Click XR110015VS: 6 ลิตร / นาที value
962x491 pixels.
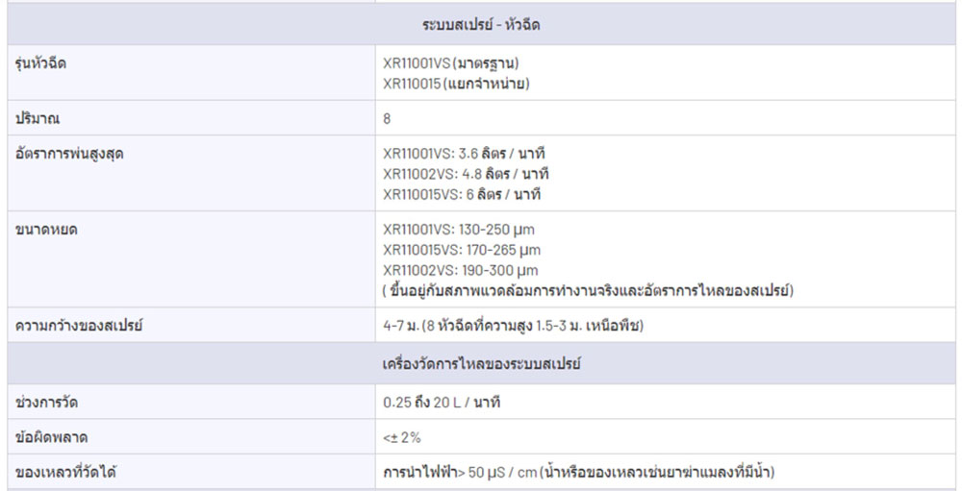(462, 194)
